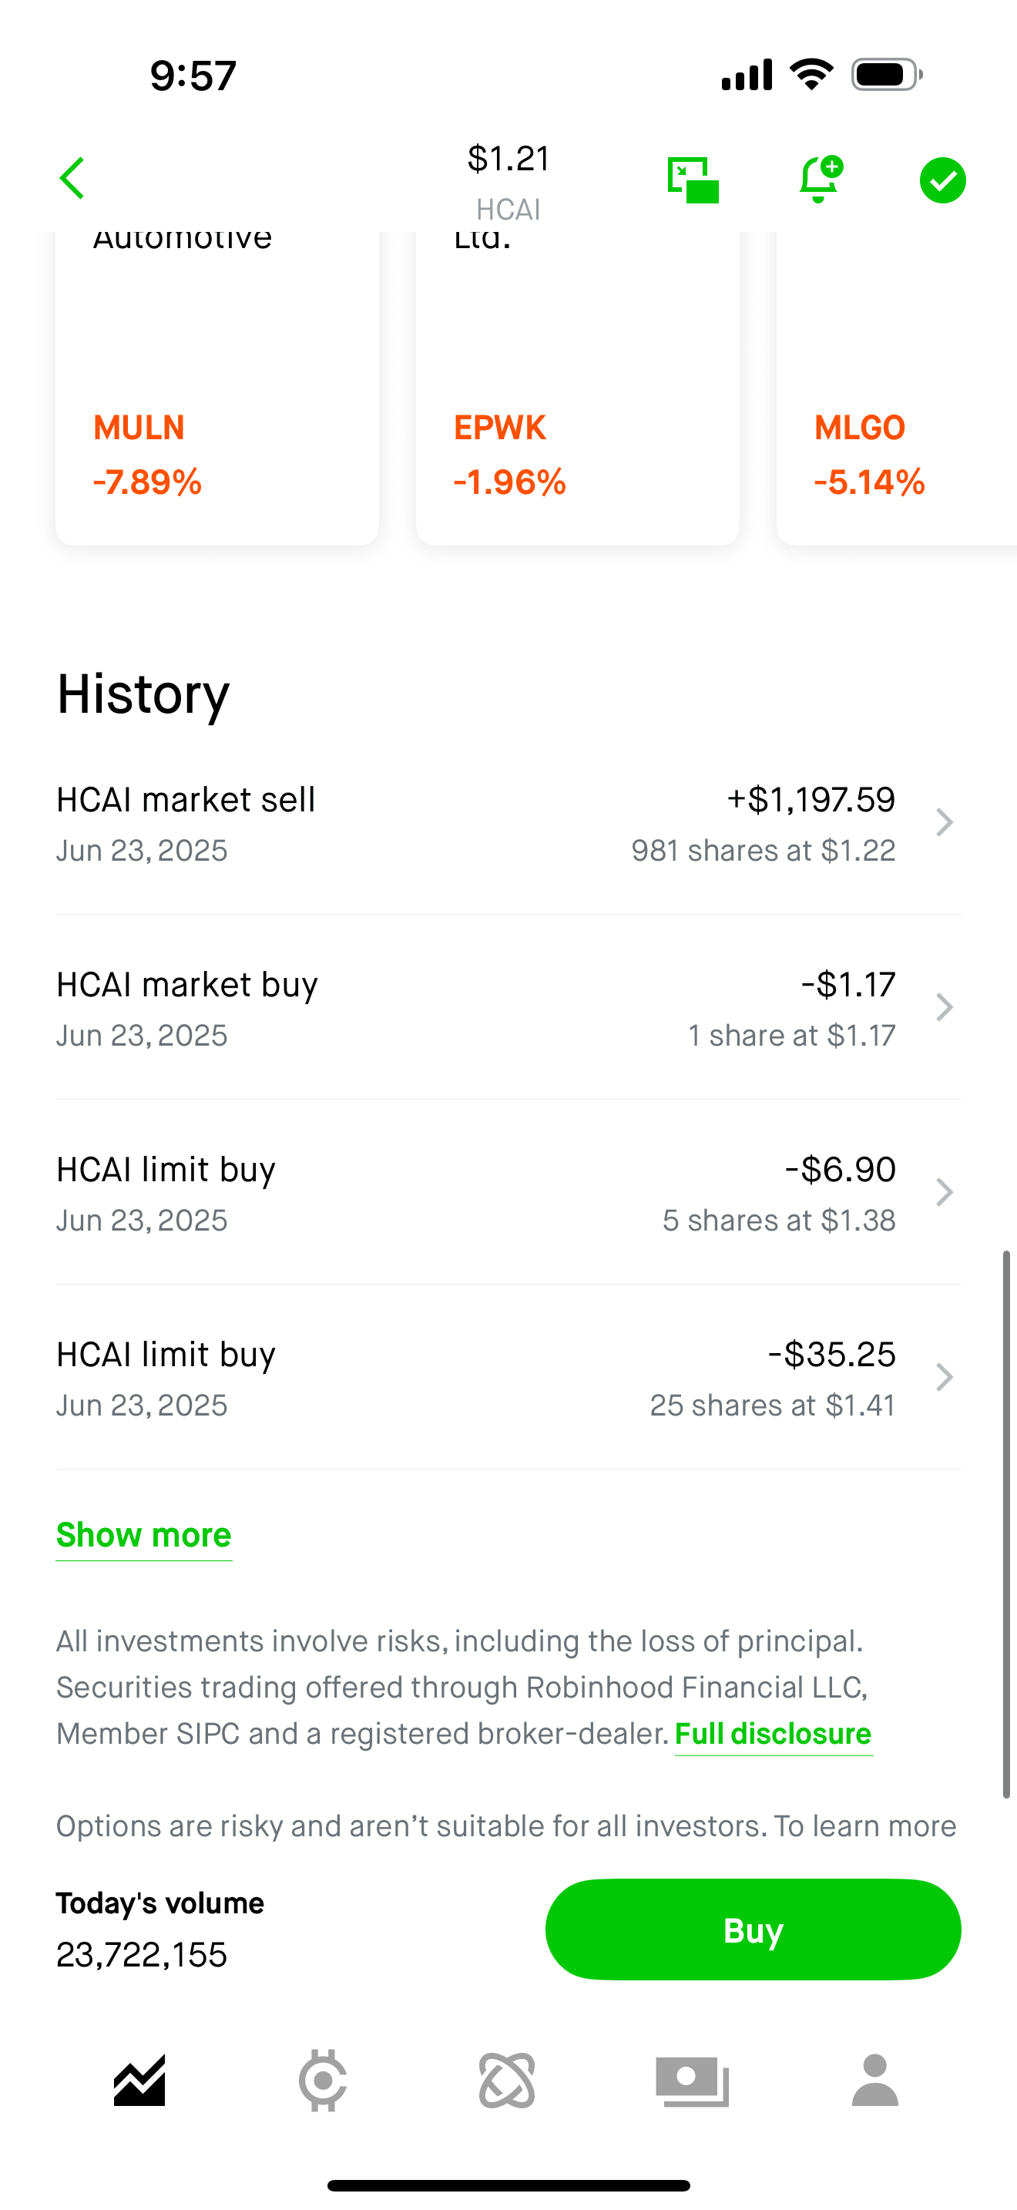Open the orbit-shaped tab icon
1017x2210 pixels.
(507, 2080)
